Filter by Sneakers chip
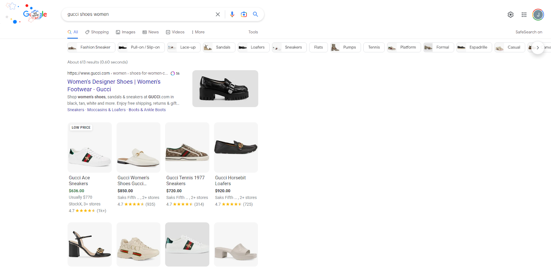This screenshot has height=268, width=551. 289,47
